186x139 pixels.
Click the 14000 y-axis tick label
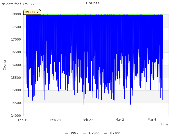[x=16, y=116]
